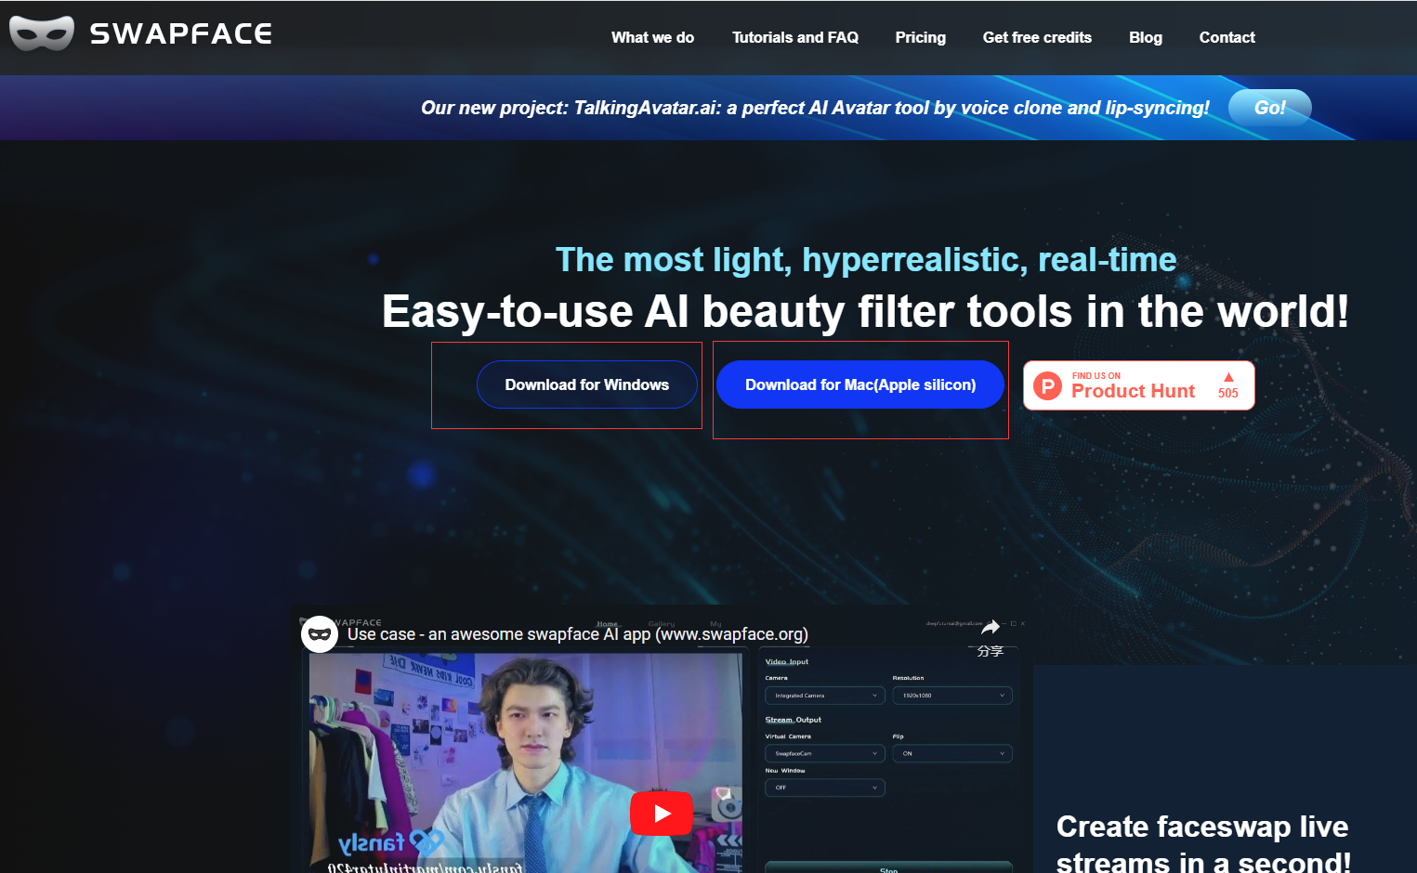Click the video share arrow icon

tap(991, 628)
